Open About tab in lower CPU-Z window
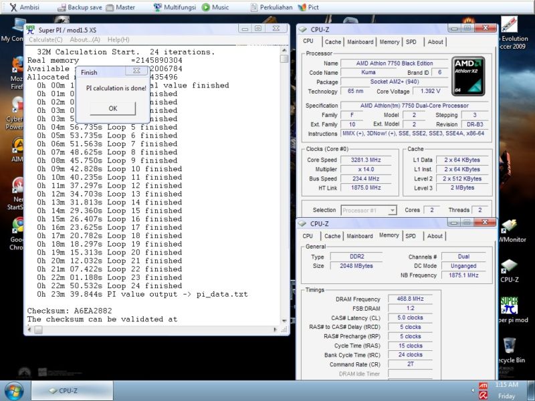Image resolution: width=535 pixels, height=401 pixels. click(x=435, y=236)
